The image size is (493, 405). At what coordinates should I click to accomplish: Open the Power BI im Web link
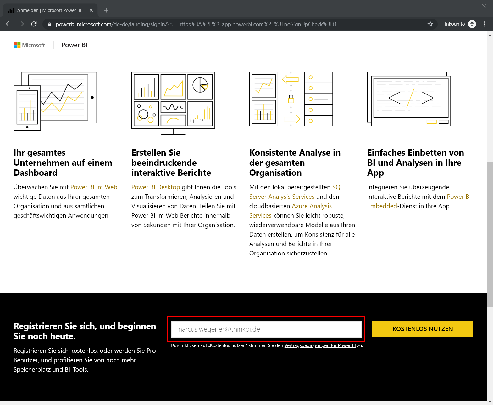click(94, 187)
